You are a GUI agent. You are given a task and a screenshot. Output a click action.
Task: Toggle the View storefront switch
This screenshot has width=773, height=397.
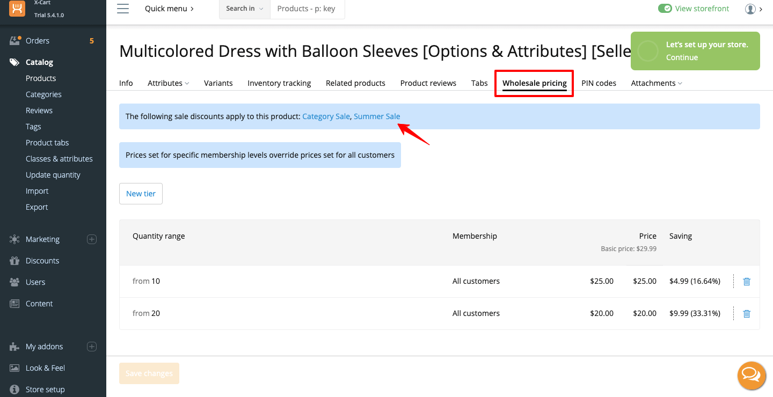coord(665,9)
